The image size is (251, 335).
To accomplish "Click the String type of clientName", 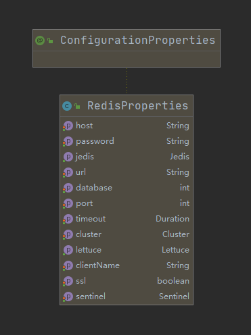I will click(178, 265).
